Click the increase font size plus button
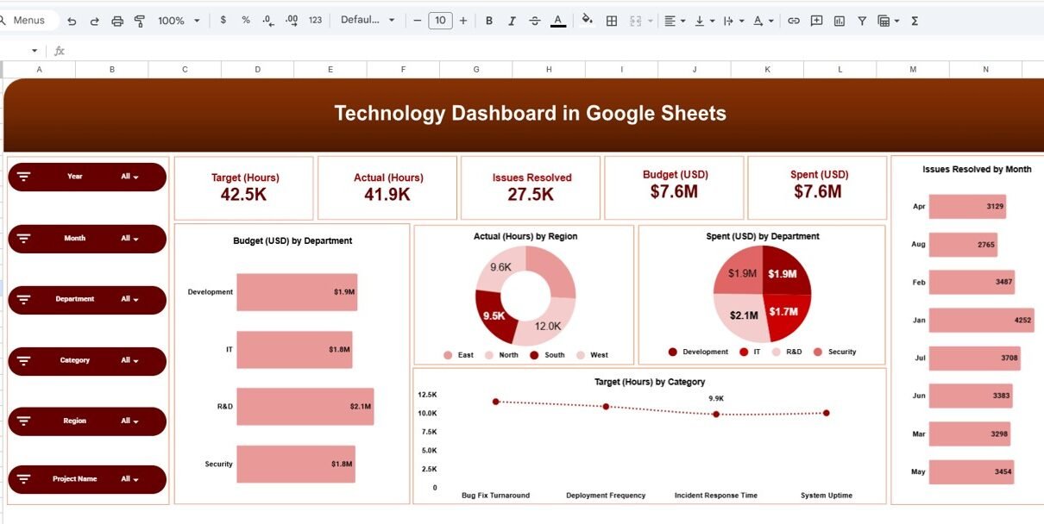 (463, 21)
